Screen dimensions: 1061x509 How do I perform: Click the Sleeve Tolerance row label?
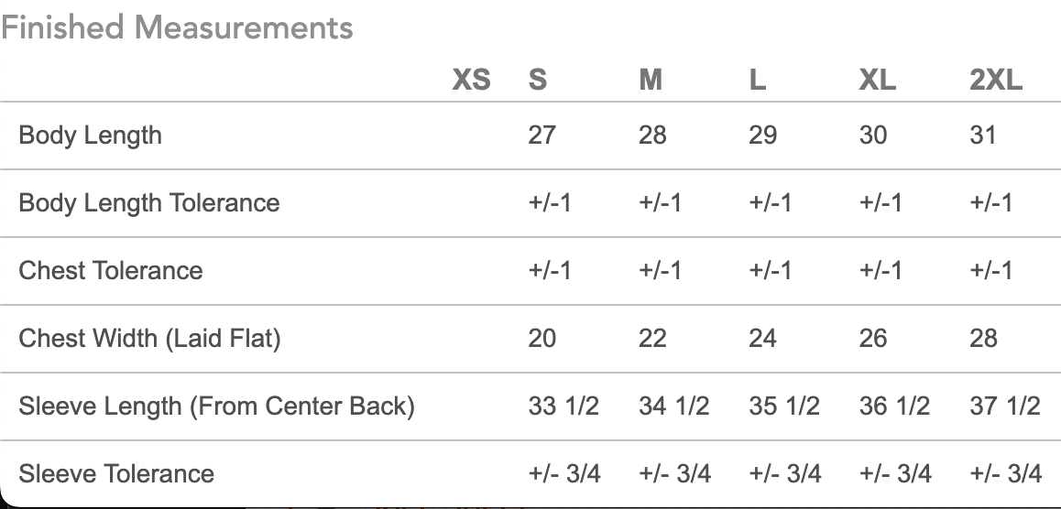116,473
